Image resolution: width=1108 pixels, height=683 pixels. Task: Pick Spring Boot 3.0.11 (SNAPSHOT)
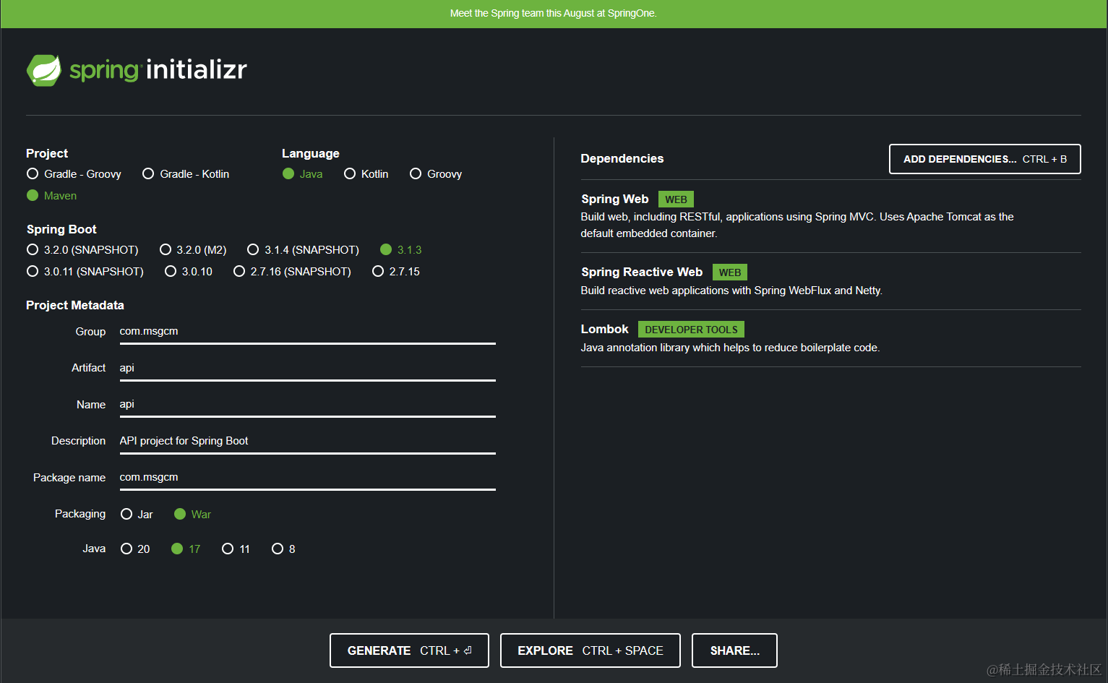click(85, 272)
